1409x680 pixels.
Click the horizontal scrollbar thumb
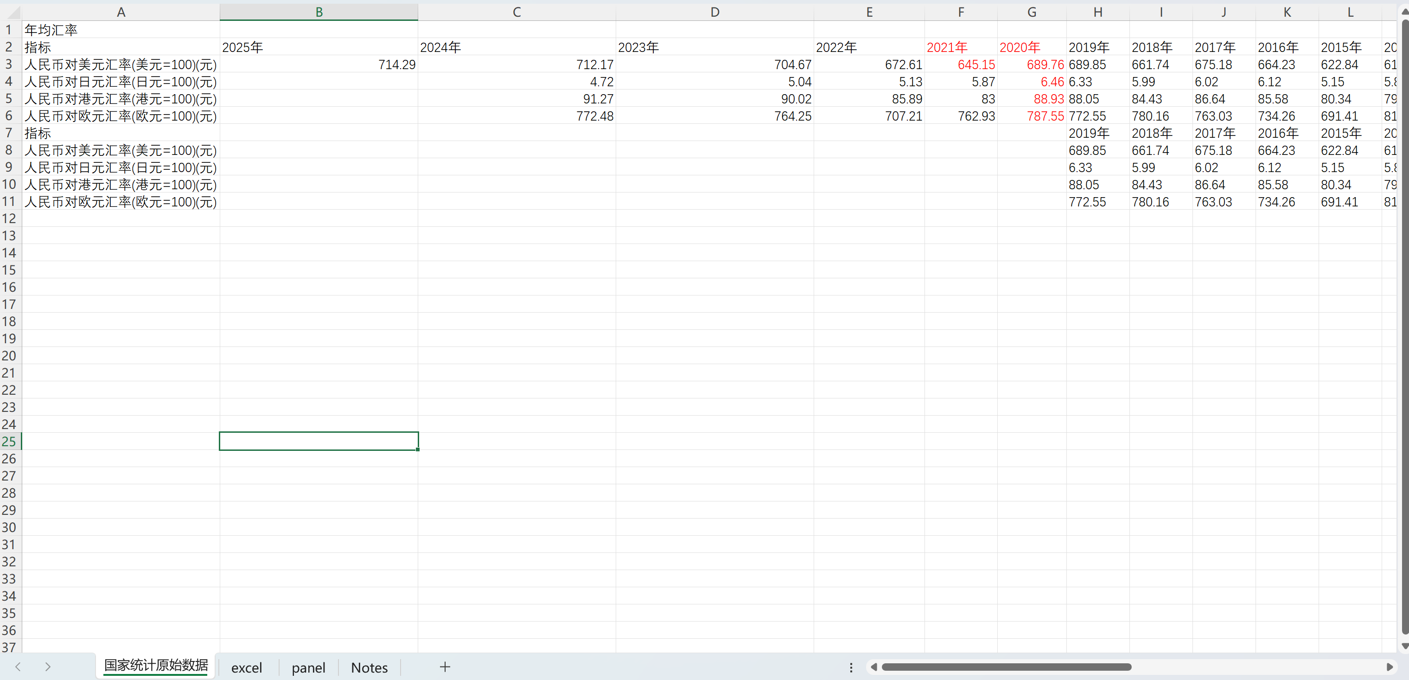click(x=1007, y=667)
